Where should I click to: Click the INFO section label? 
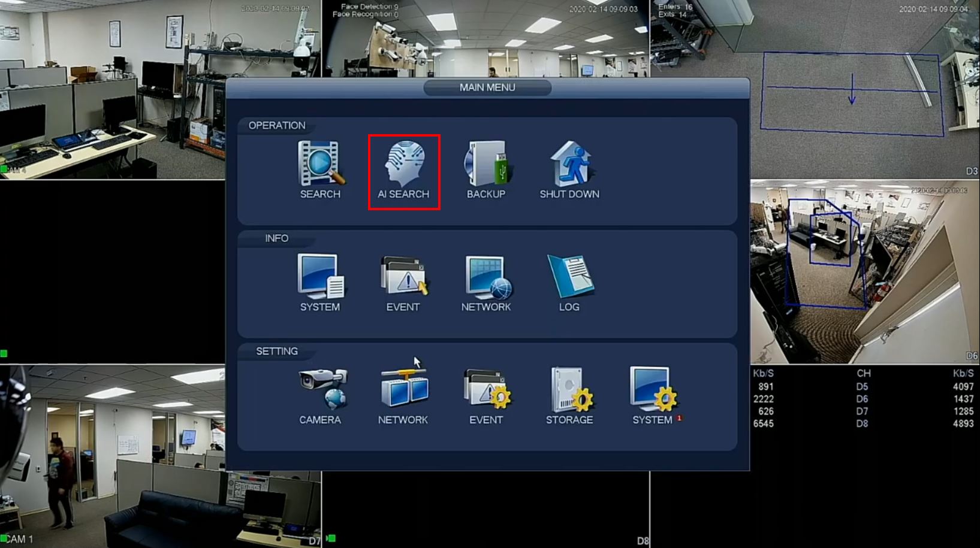tap(276, 238)
